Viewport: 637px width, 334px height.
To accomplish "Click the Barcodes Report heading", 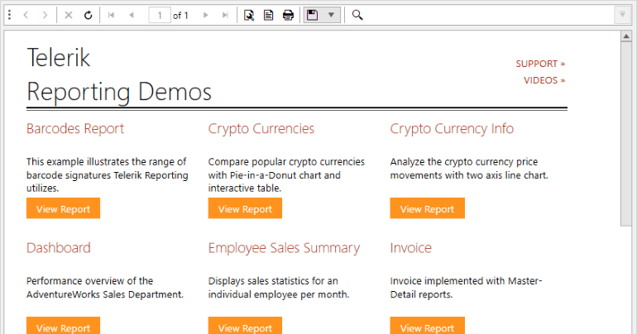I will point(75,129).
